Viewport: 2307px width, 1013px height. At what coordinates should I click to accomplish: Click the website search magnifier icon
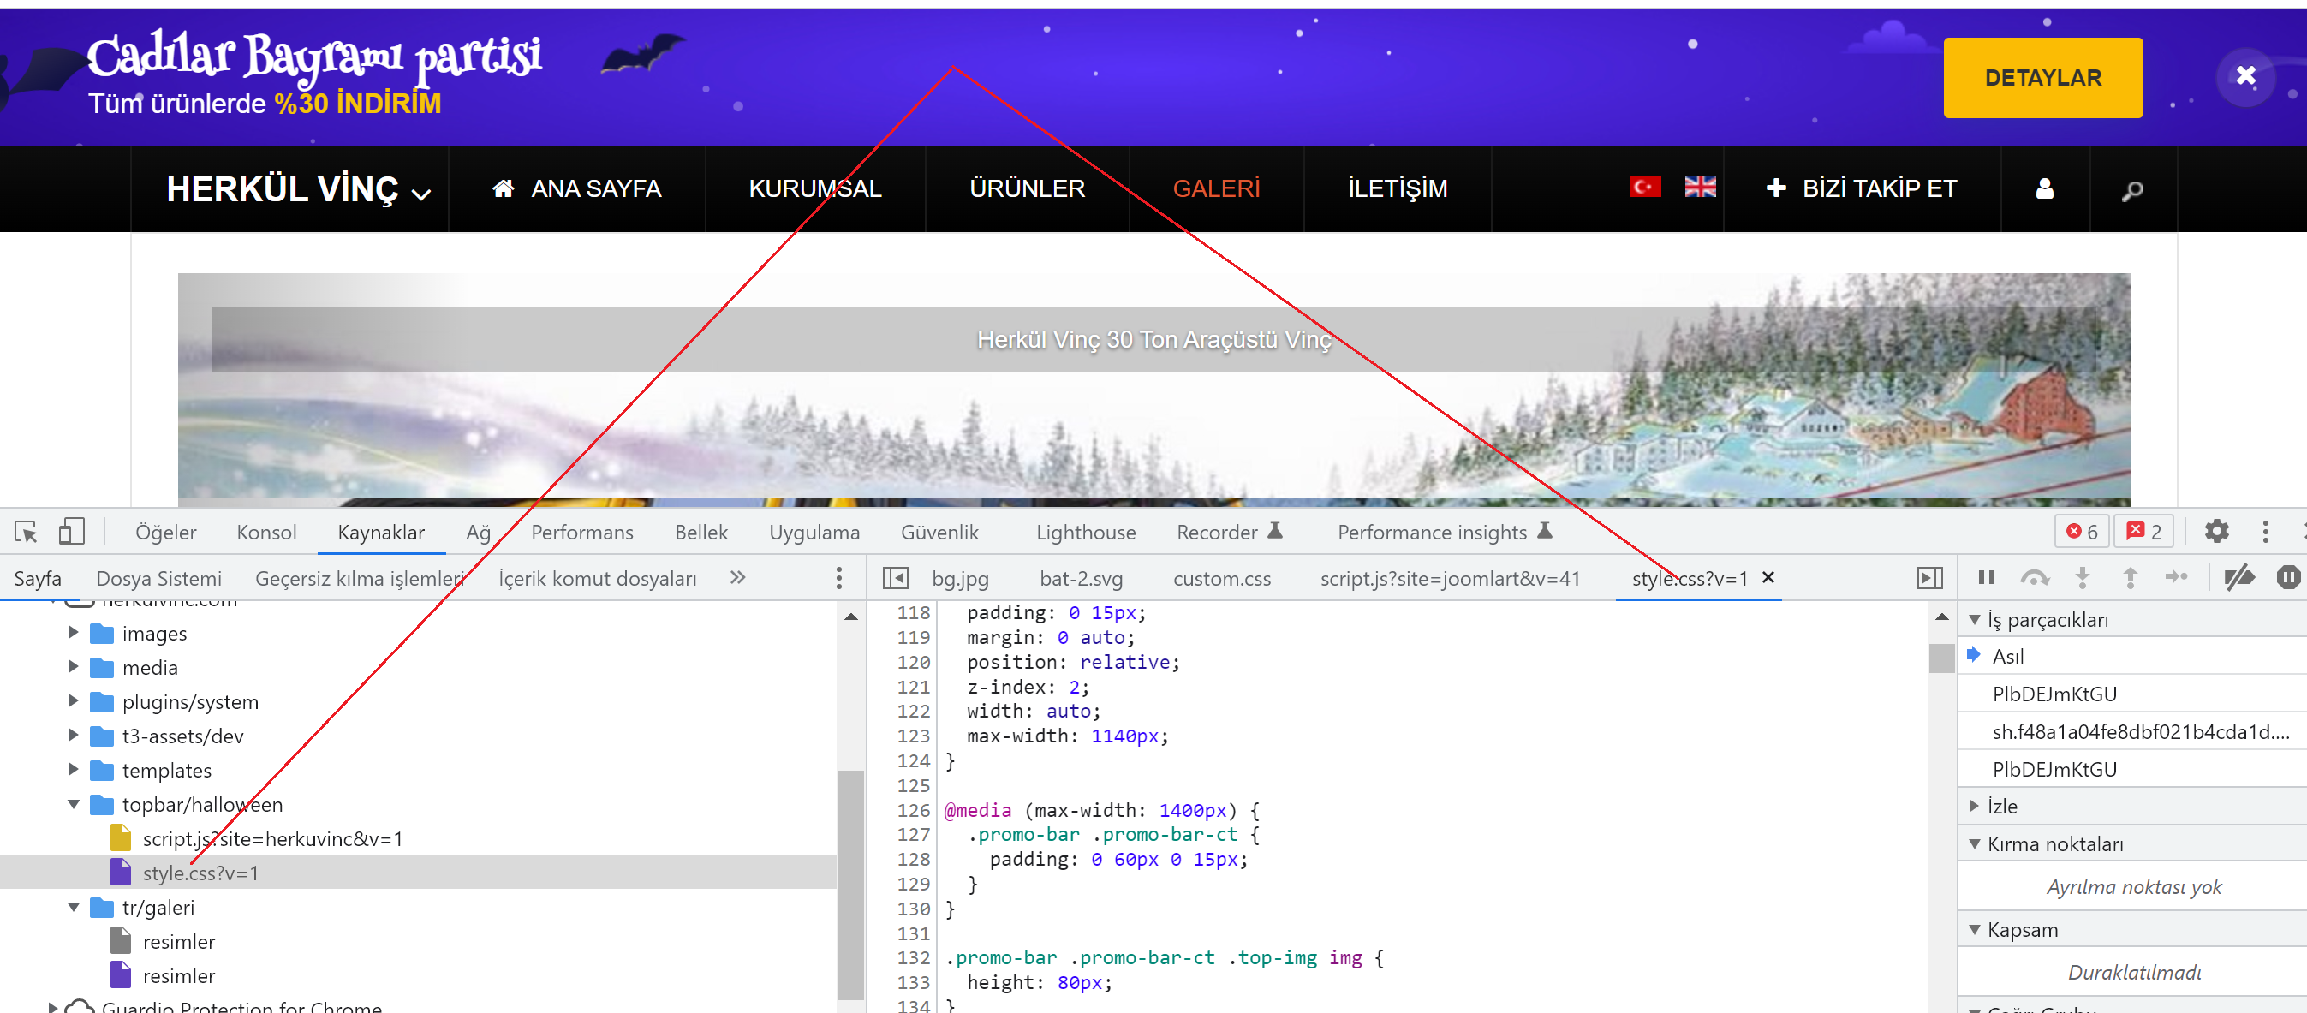(x=2131, y=190)
